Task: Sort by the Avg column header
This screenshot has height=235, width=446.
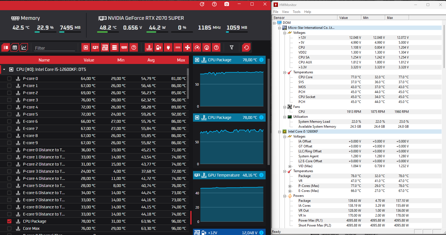Action: (151, 60)
